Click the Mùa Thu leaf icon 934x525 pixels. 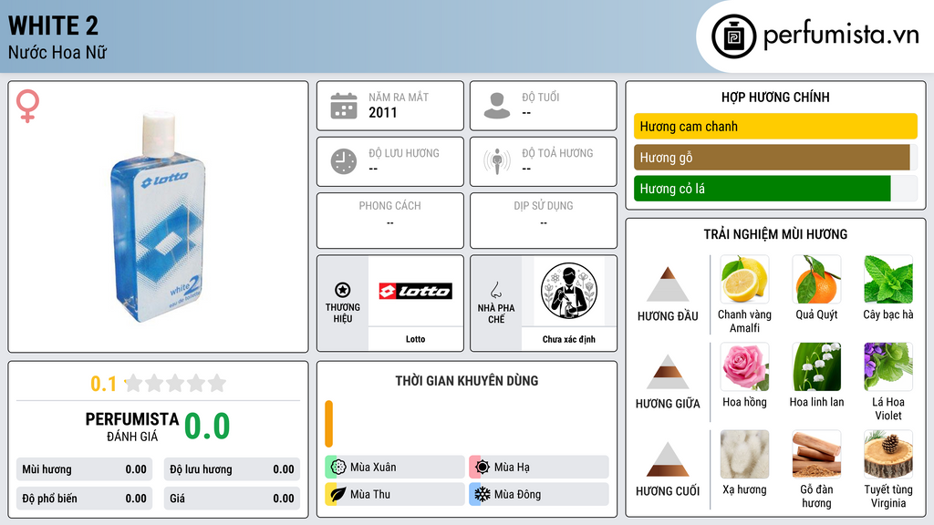pos(337,494)
